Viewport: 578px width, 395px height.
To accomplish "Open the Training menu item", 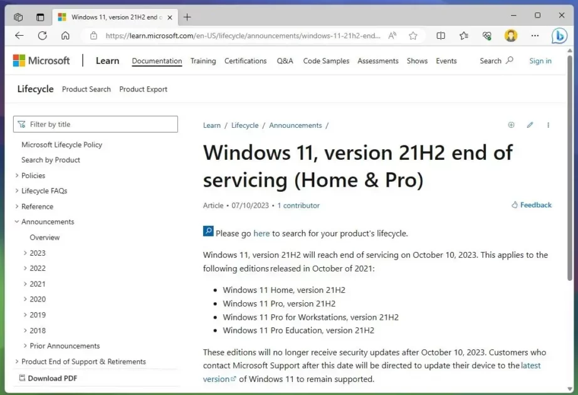I will pos(203,61).
